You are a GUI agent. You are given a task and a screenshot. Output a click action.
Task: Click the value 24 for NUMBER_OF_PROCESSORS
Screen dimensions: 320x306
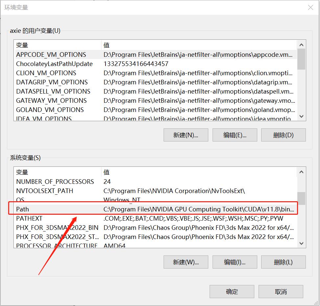(107, 182)
